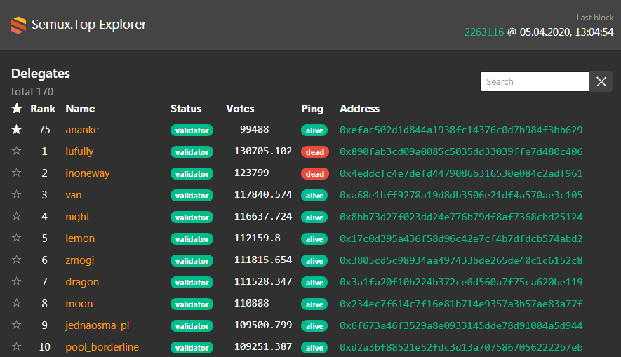Select rank 75 cell for ananke
This screenshot has height=357, width=621.
(44, 130)
